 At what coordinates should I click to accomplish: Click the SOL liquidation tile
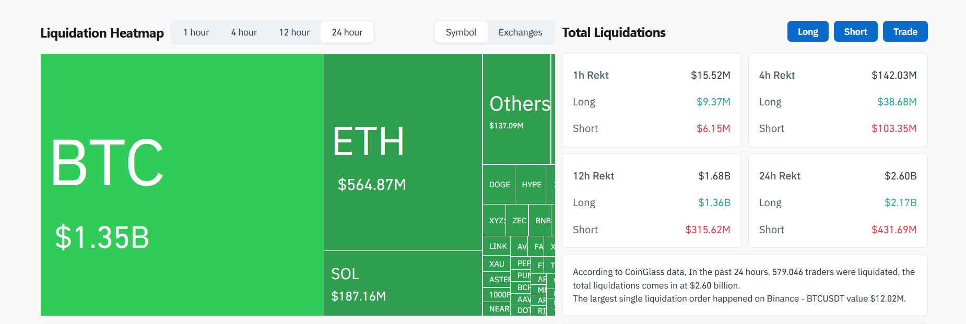[403, 283]
